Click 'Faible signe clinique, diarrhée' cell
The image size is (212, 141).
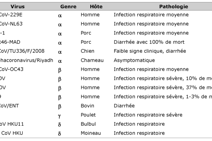click(x=150, y=51)
